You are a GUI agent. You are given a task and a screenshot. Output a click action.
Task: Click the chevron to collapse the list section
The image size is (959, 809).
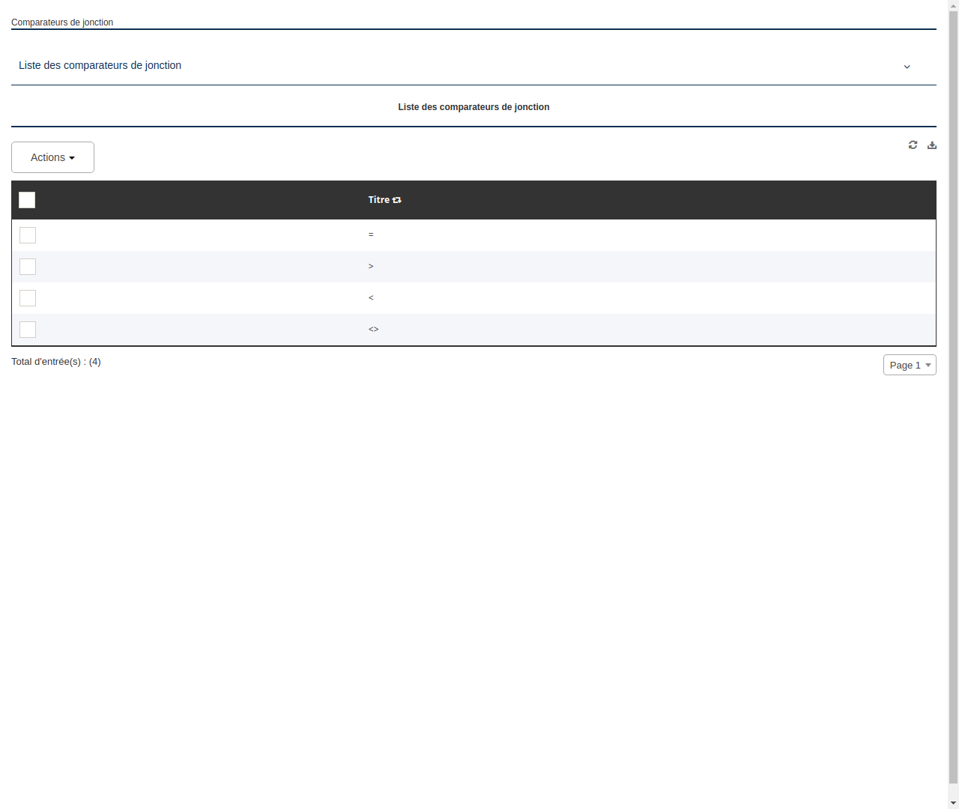(x=907, y=67)
